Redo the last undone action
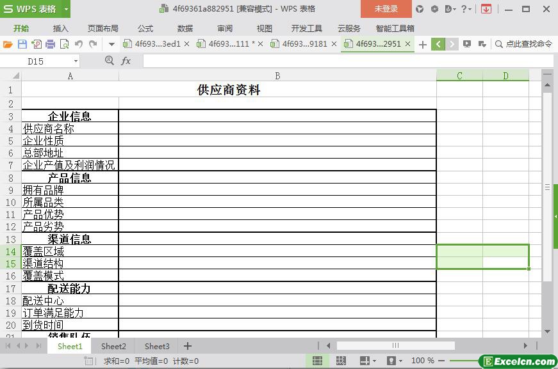This screenshot has width=558, height=369. coord(93,44)
